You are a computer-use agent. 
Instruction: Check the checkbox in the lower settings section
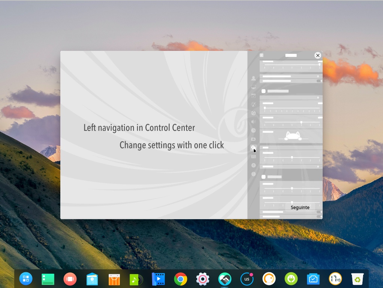point(263,176)
